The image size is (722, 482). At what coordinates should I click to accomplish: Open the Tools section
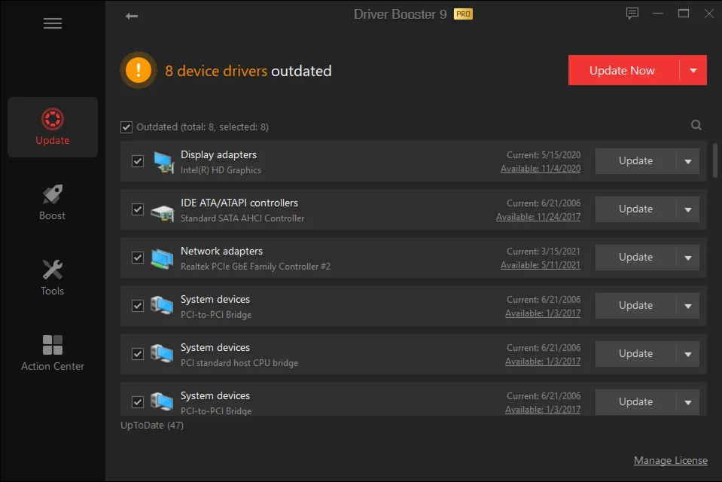click(x=53, y=277)
